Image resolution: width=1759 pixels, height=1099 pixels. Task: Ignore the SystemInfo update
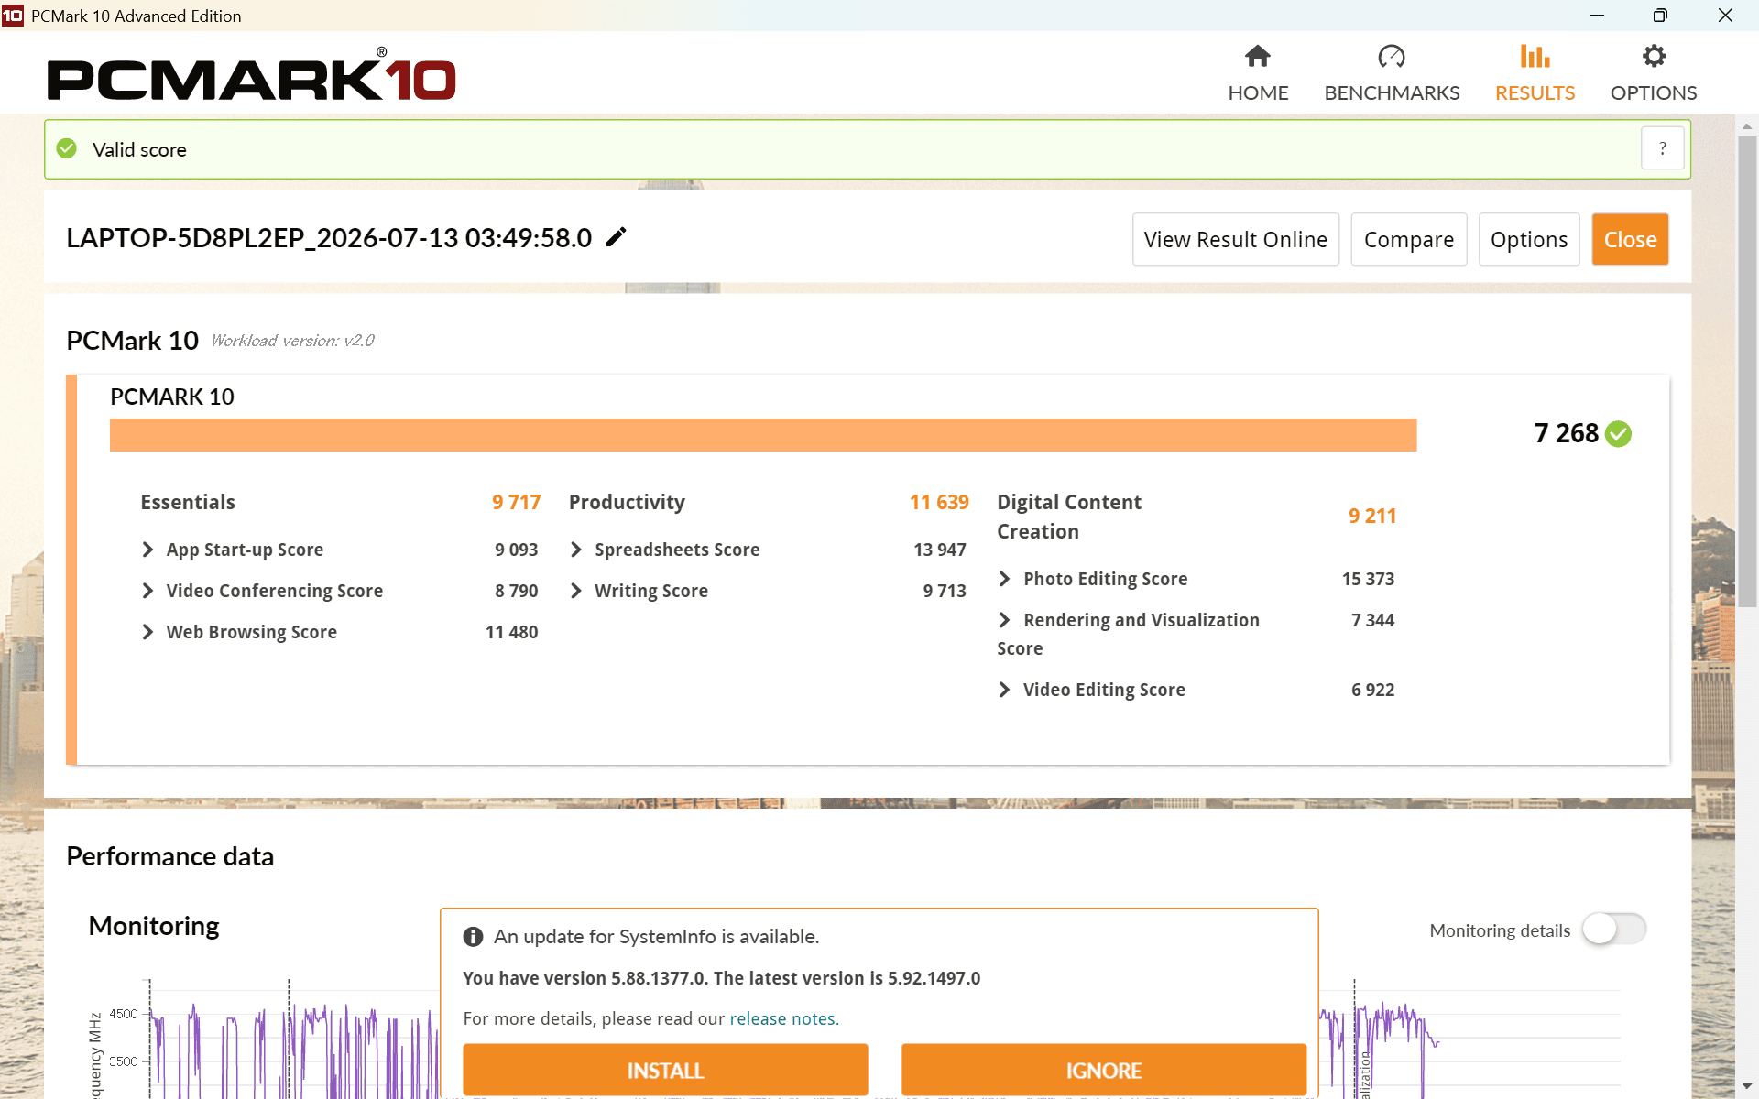1104,1070
